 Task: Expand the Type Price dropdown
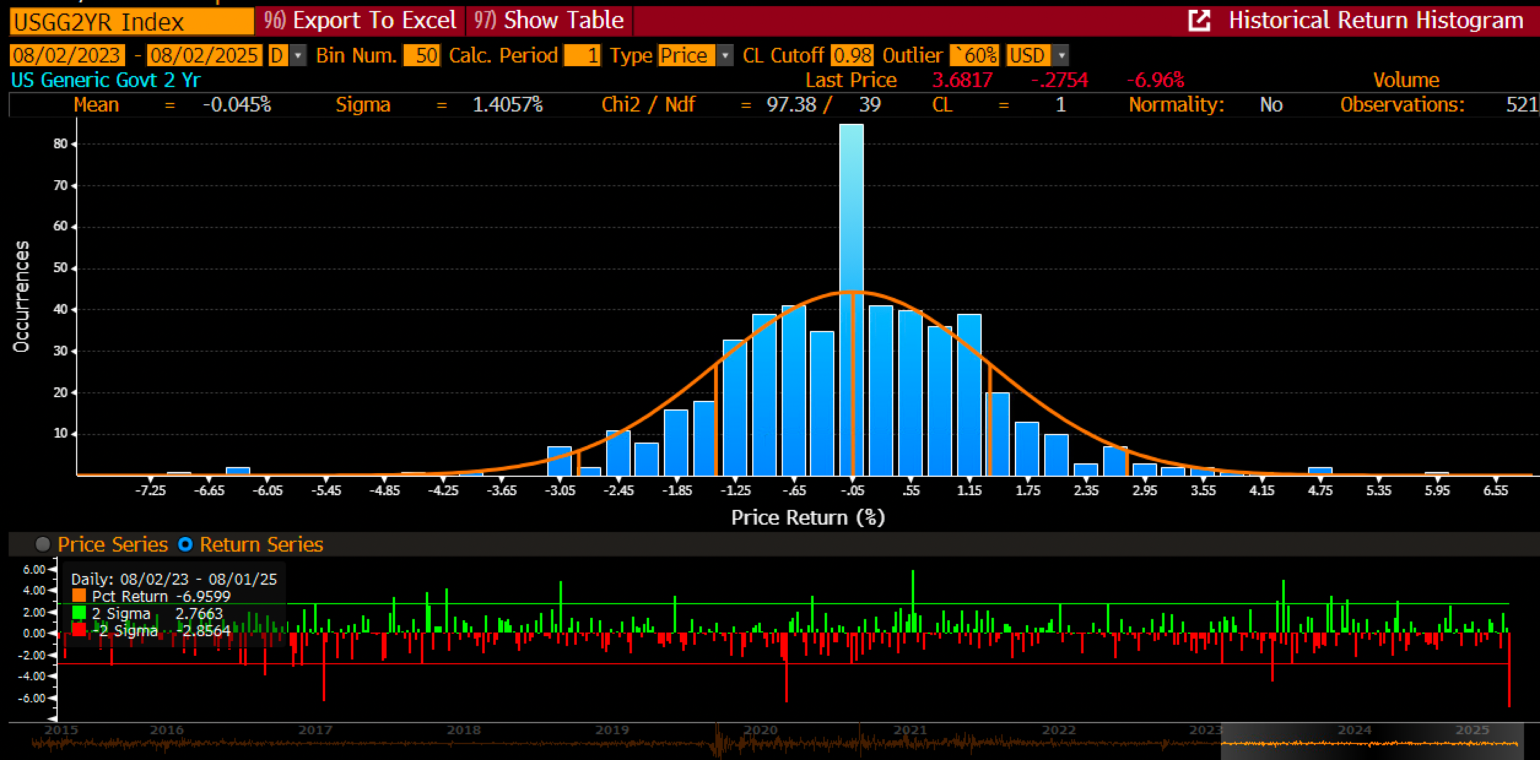pyautogui.click(x=725, y=56)
